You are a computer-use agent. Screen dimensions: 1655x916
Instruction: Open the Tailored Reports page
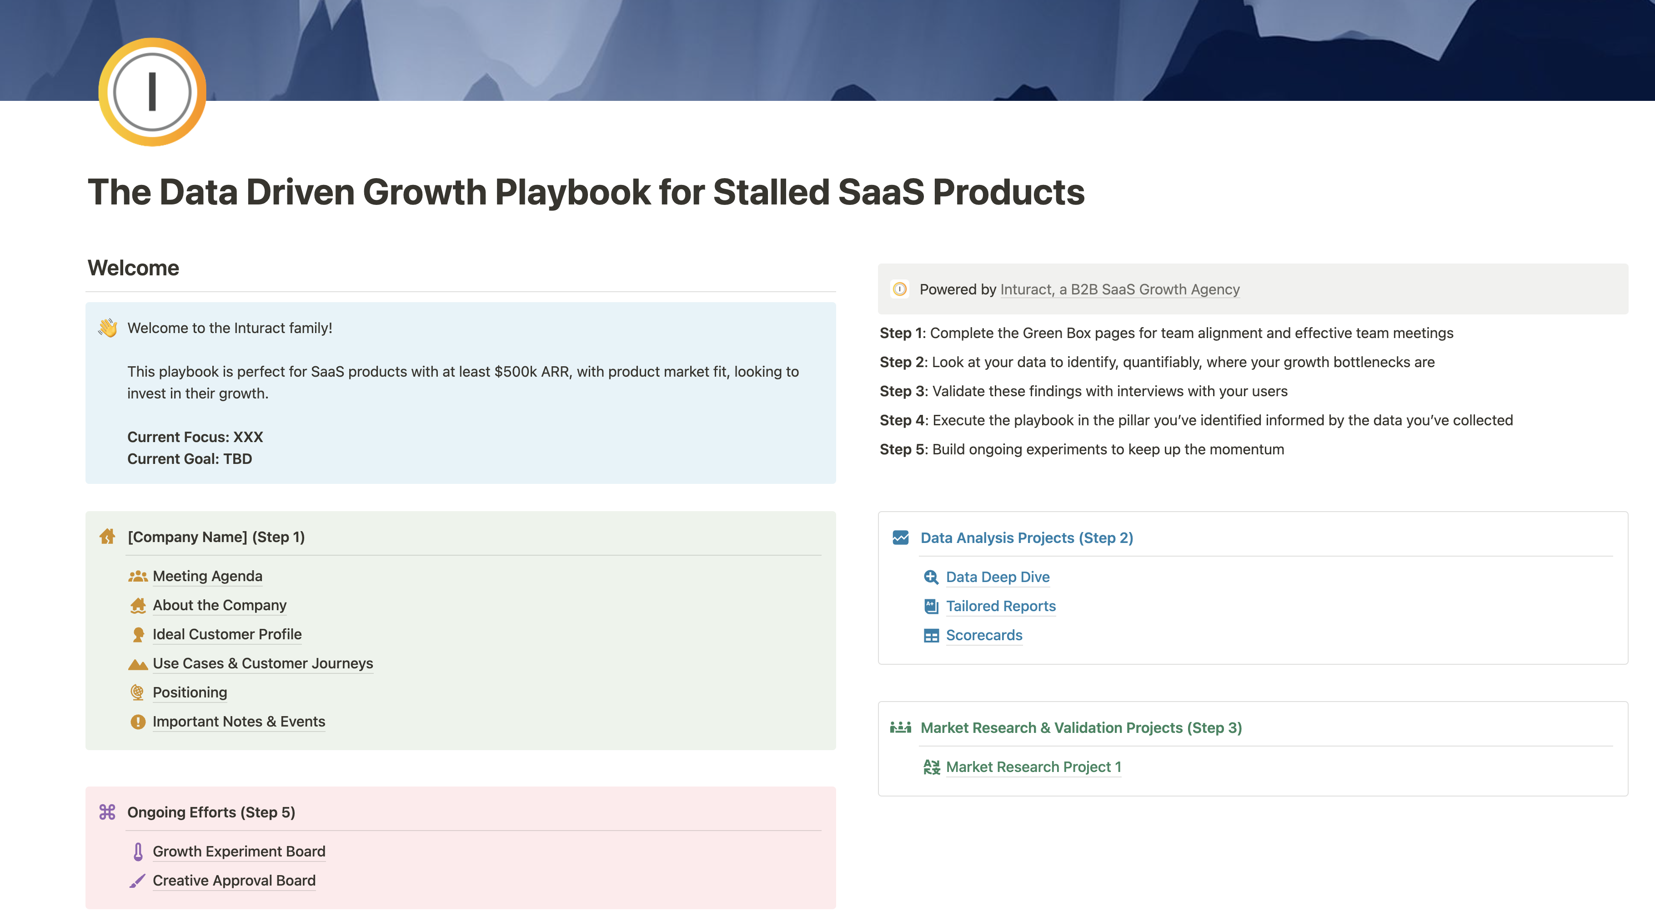1000,606
